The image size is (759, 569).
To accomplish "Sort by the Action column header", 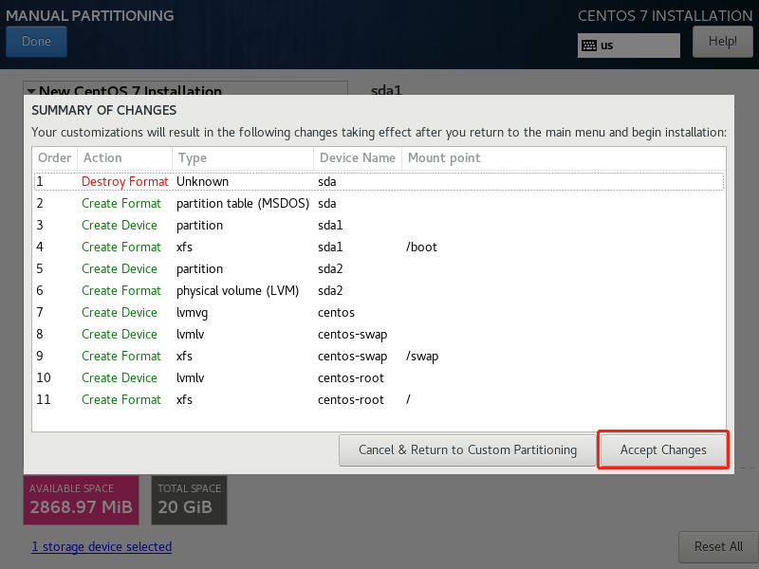I will pos(125,158).
